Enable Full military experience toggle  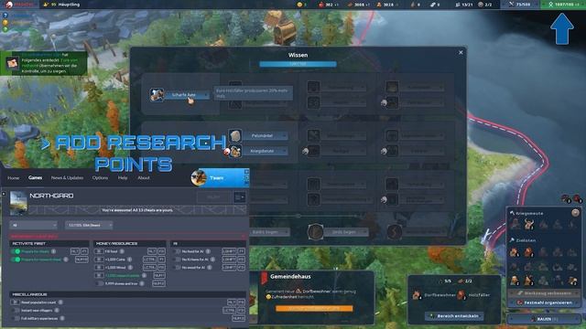[16, 318]
